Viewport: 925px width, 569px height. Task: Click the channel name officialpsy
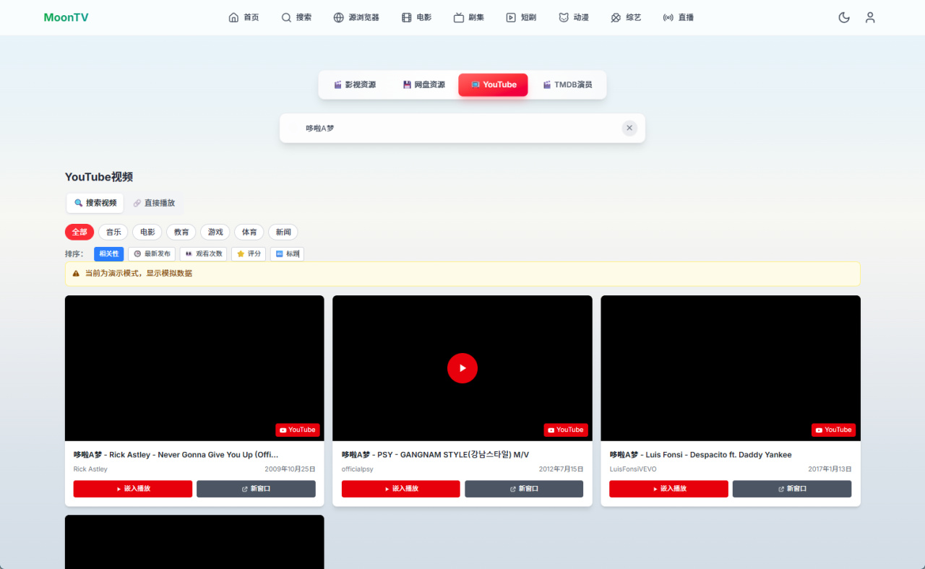click(358, 469)
